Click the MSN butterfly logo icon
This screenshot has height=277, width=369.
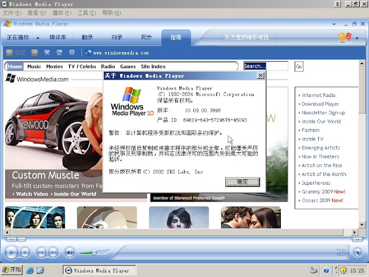coord(345,37)
